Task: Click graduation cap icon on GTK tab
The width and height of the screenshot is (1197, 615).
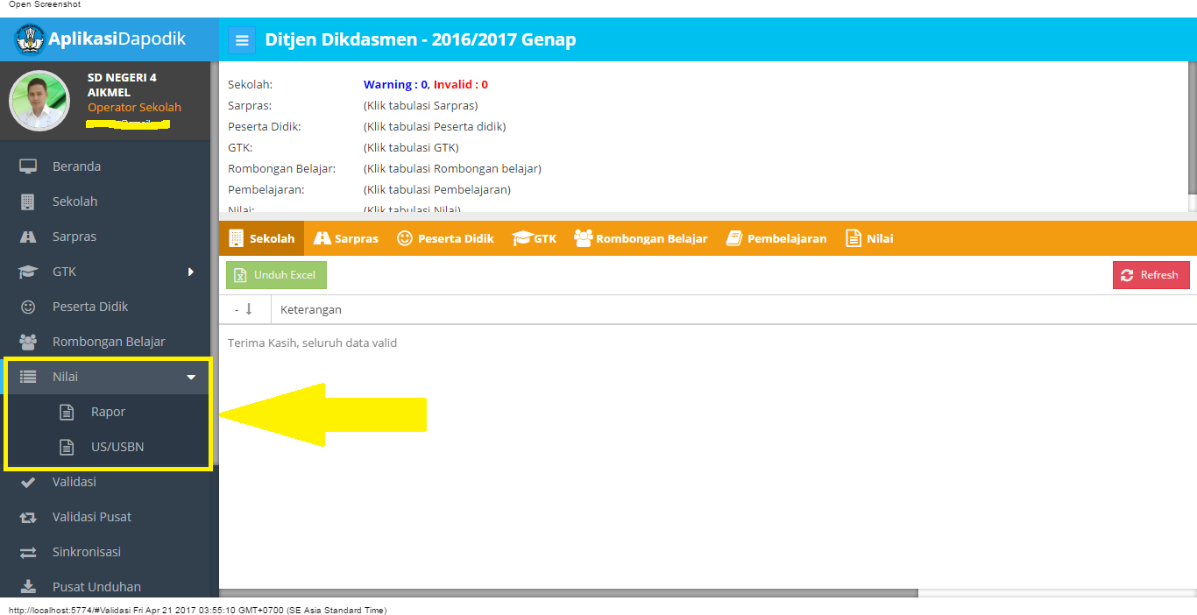Action: (522, 238)
